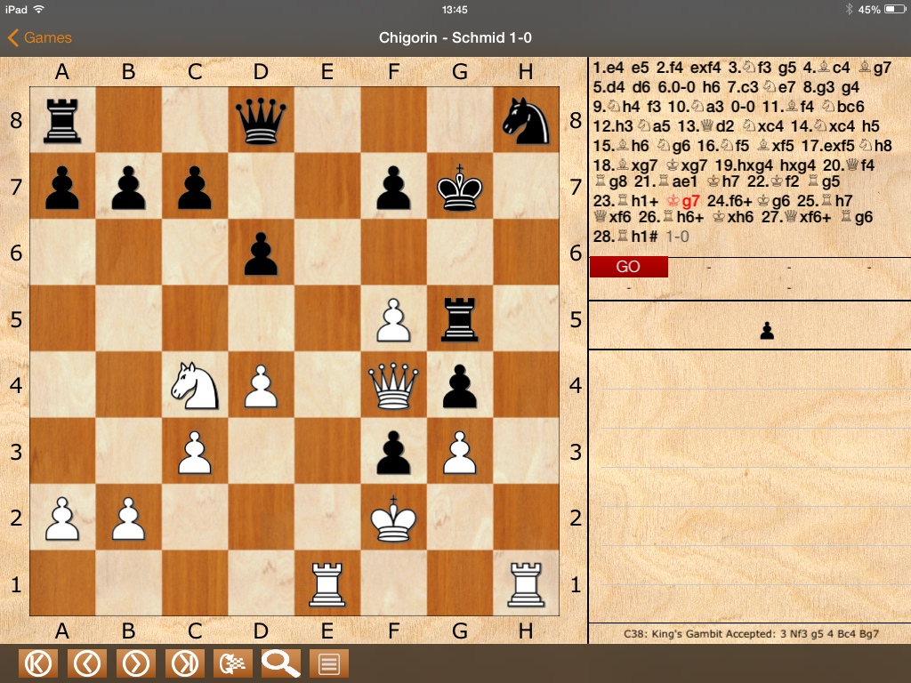Select the white knight on c4

coord(195,385)
